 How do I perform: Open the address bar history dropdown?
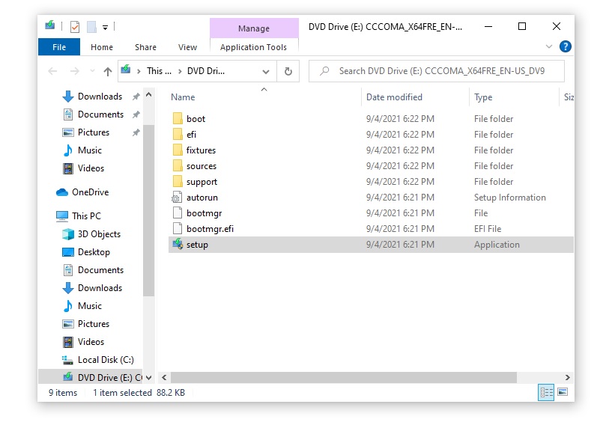click(266, 71)
